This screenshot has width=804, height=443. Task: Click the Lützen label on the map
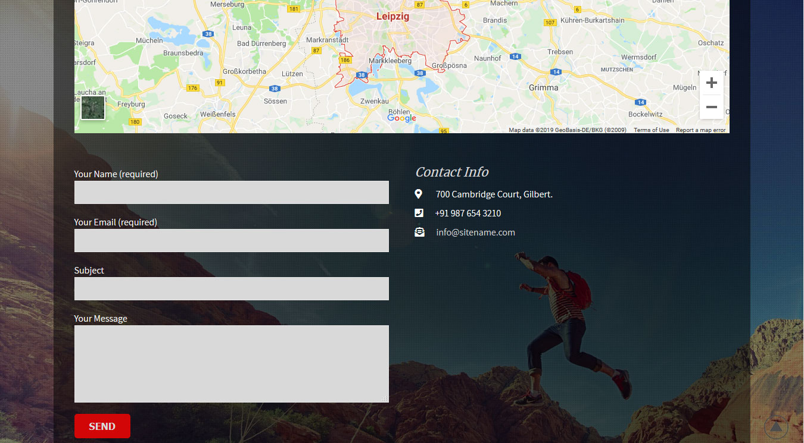click(x=292, y=74)
